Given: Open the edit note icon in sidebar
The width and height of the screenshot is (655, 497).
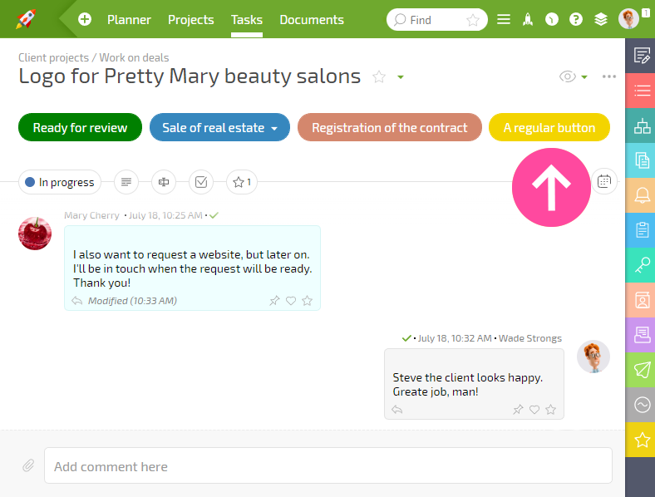Looking at the screenshot, I should point(640,56).
